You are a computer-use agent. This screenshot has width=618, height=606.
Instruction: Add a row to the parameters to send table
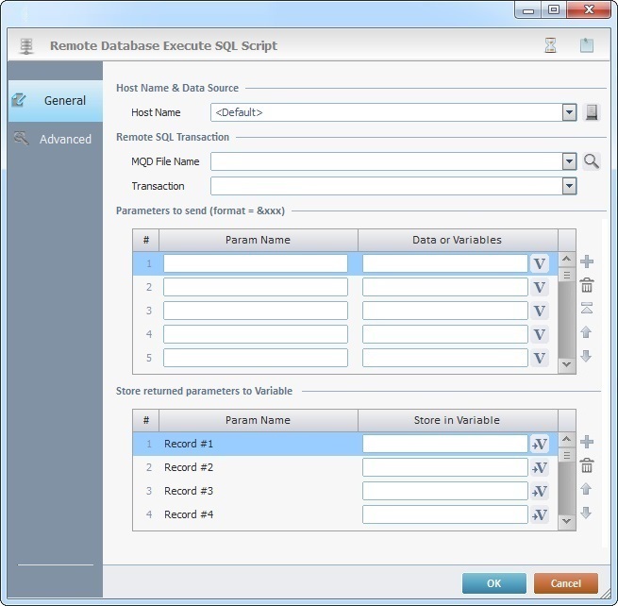[x=586, y=261]
